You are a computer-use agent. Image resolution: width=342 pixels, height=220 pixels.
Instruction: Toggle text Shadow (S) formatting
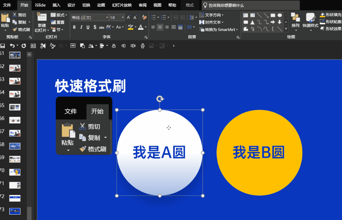95,27
